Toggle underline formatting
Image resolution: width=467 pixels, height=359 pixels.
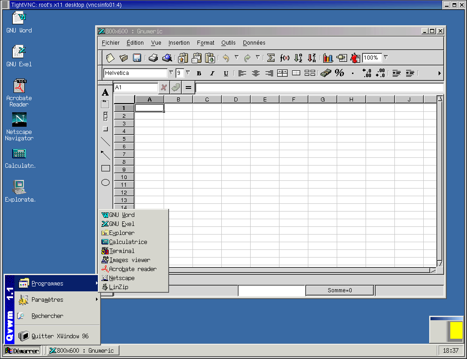(226, 74)
